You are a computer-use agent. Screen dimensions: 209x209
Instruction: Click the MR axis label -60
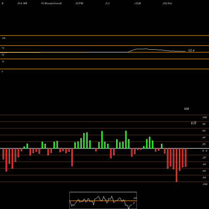coord(204,171)
